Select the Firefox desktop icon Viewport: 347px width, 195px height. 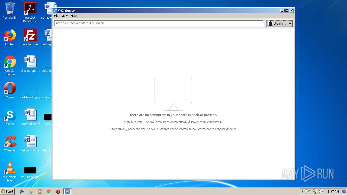click(10, 37)
